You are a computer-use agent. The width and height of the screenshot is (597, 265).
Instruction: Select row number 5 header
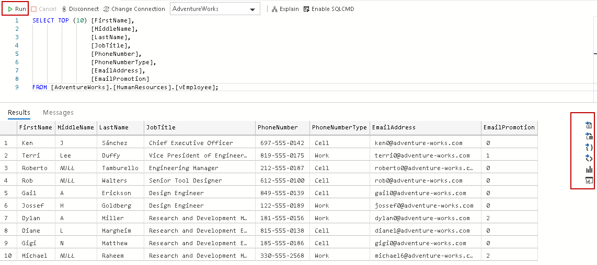click(6, 193)
